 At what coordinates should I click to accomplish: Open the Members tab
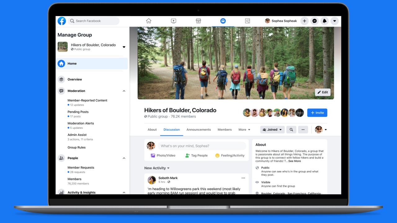(225, 129)
